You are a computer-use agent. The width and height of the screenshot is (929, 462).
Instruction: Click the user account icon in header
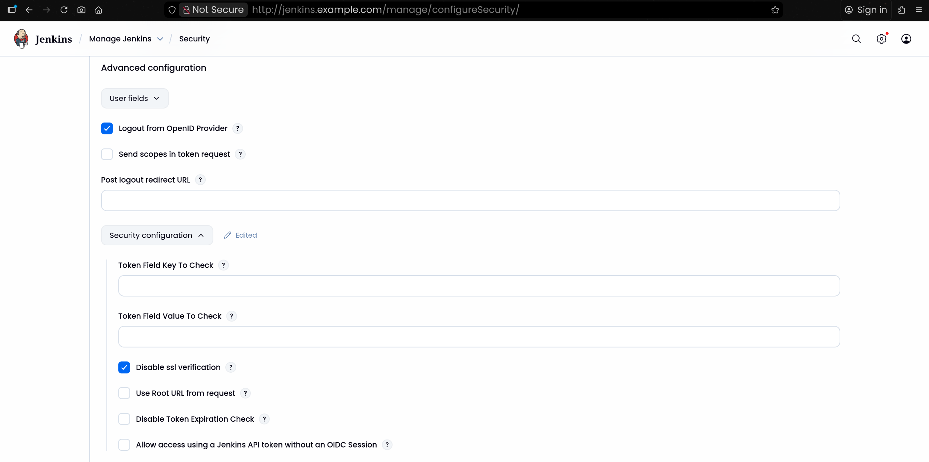[x=906, y=39]
